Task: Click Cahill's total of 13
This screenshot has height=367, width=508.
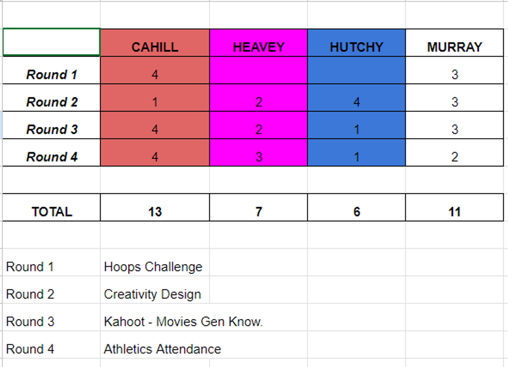Action: 155,207
